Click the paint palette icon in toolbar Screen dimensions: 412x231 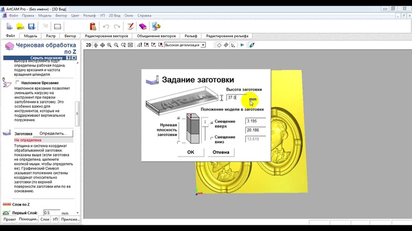click(156, 26)
